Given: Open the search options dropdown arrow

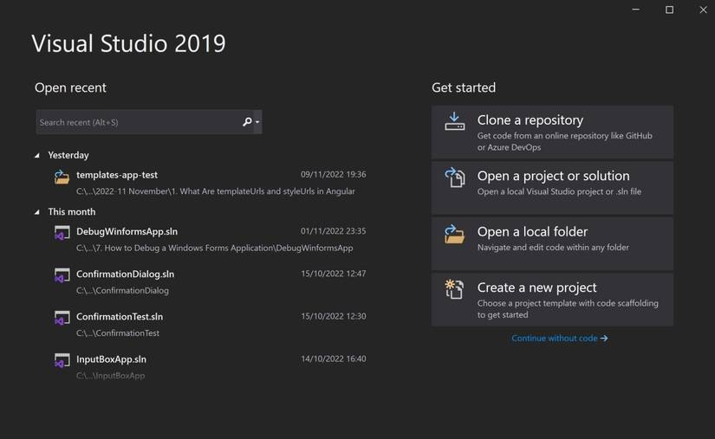Looking at the screenshot, I should coord(257,122).
